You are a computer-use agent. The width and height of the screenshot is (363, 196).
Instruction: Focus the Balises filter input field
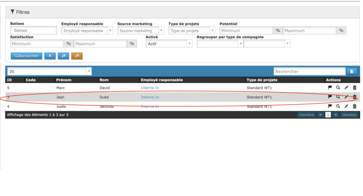34,31
